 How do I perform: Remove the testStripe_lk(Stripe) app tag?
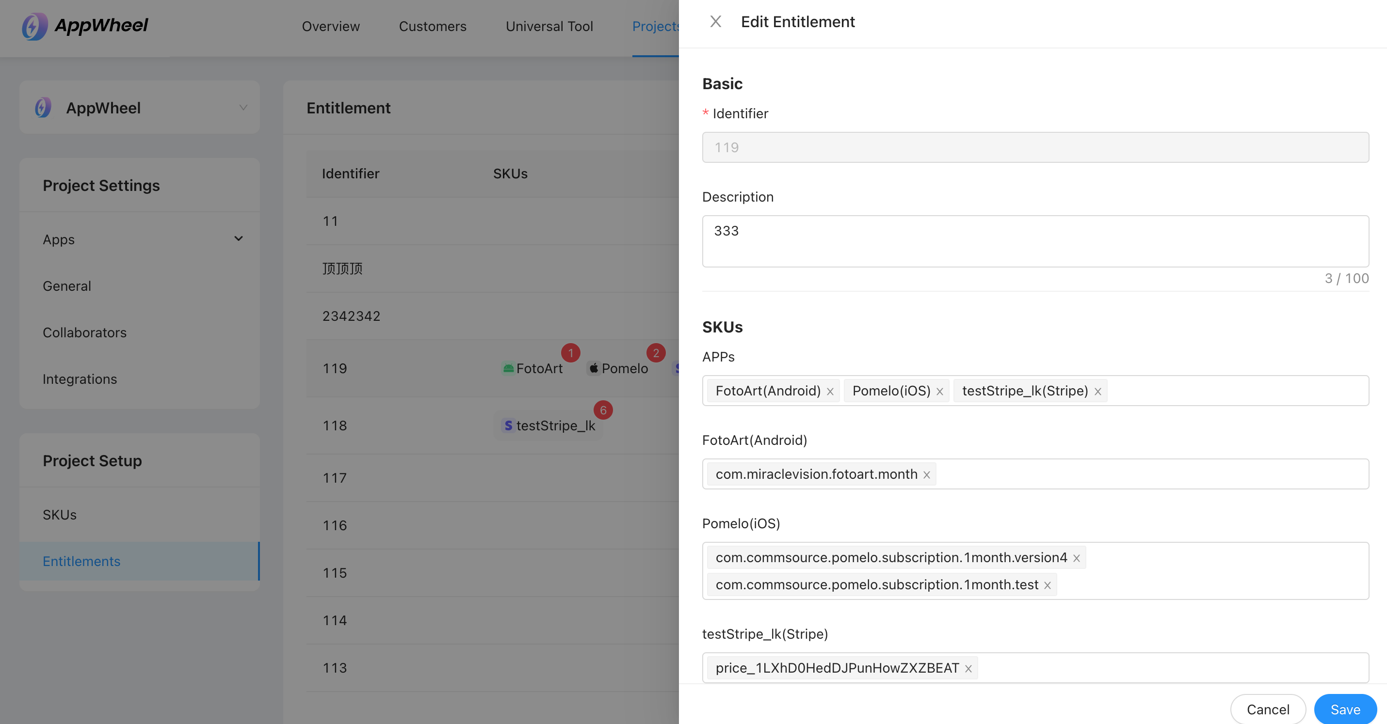click(1097, 392)
